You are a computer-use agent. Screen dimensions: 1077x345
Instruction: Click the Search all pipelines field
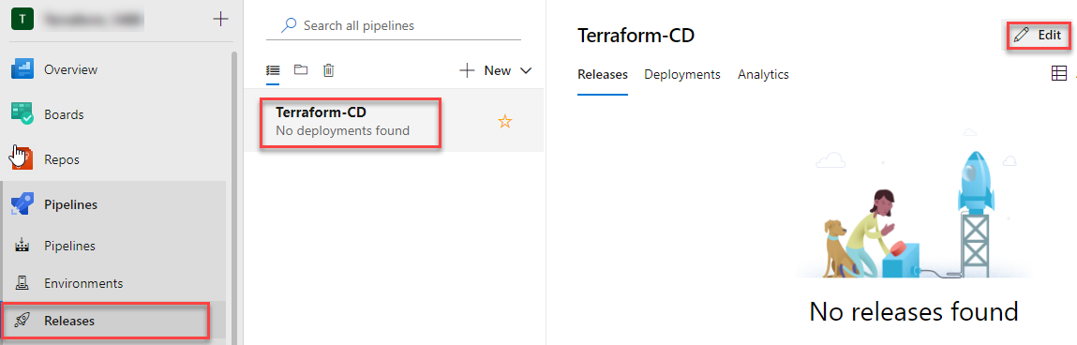(x=394, y=25)
